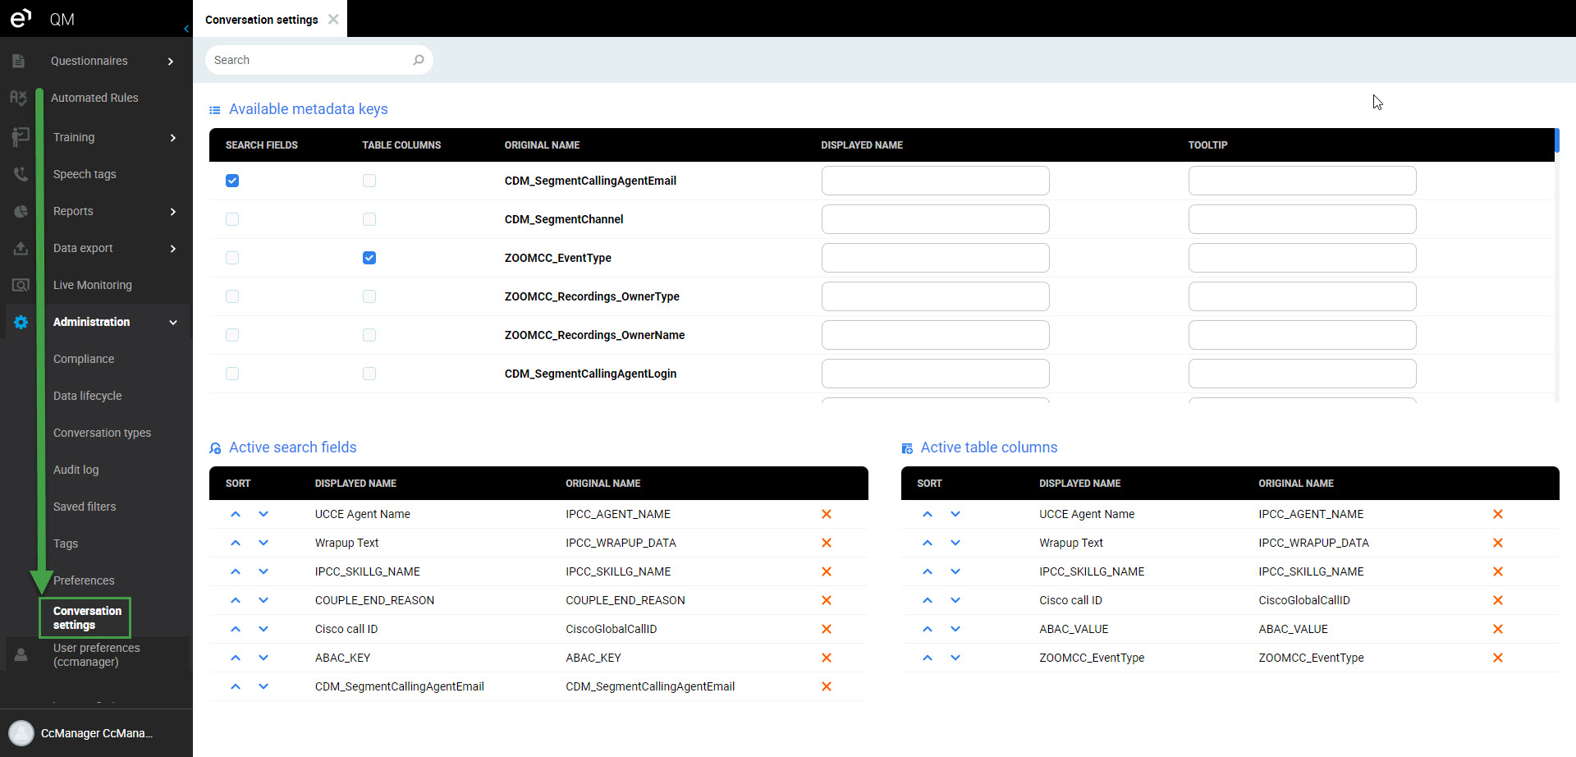
Task: Remove UCCE Agent Name from active search fields
Action: click(827, 514)
